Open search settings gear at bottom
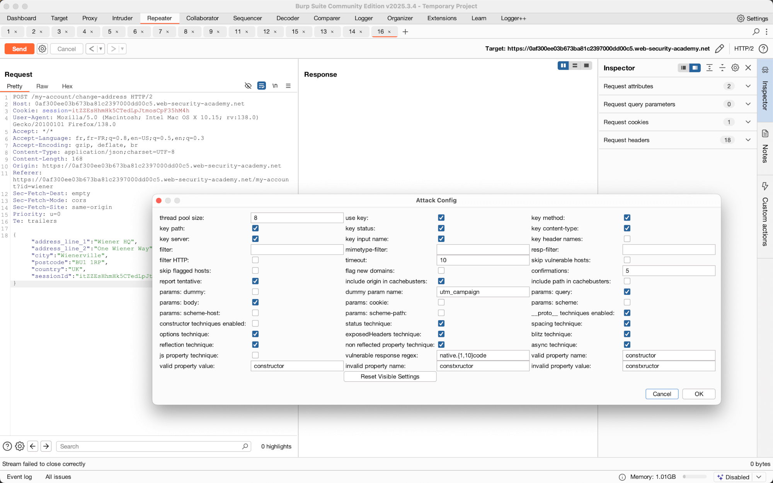Image resolution: width=773 pixels, height=483 pixels. point(20,446)
